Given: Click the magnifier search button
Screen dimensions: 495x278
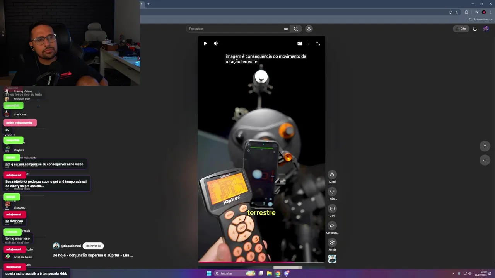Looking at the screenshot, I should point(296,29).
